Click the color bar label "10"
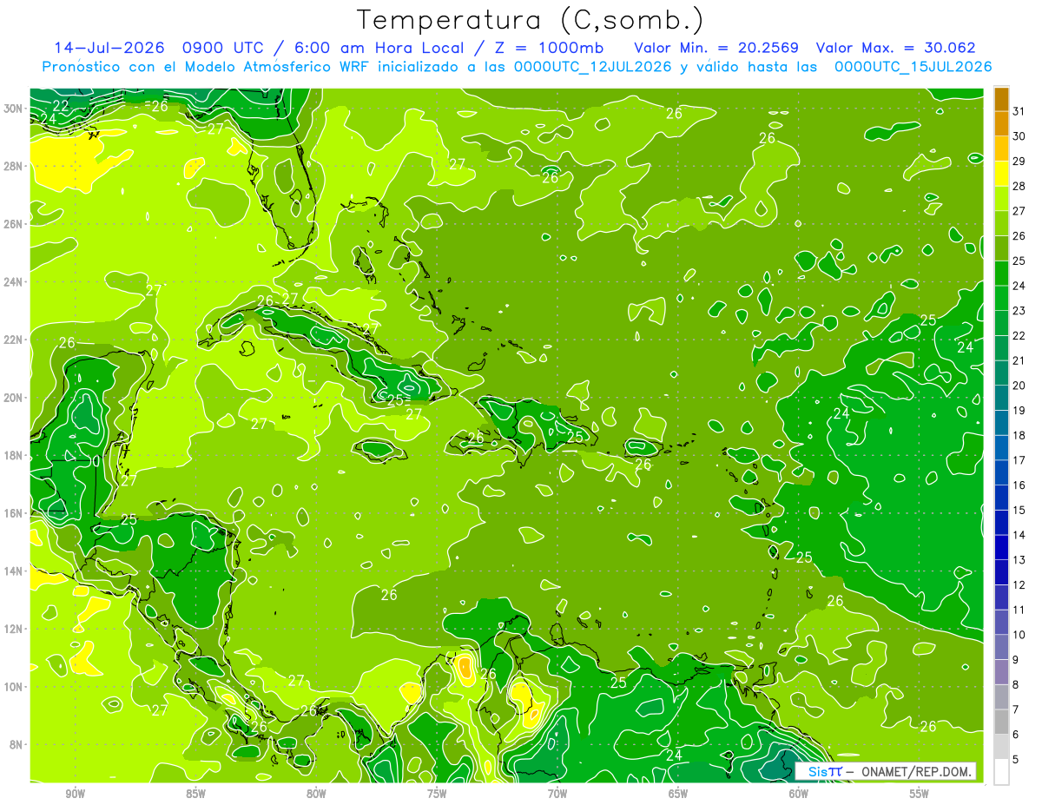The width and height of the screenshot is (1042, 805). (x=1019, y=635)
